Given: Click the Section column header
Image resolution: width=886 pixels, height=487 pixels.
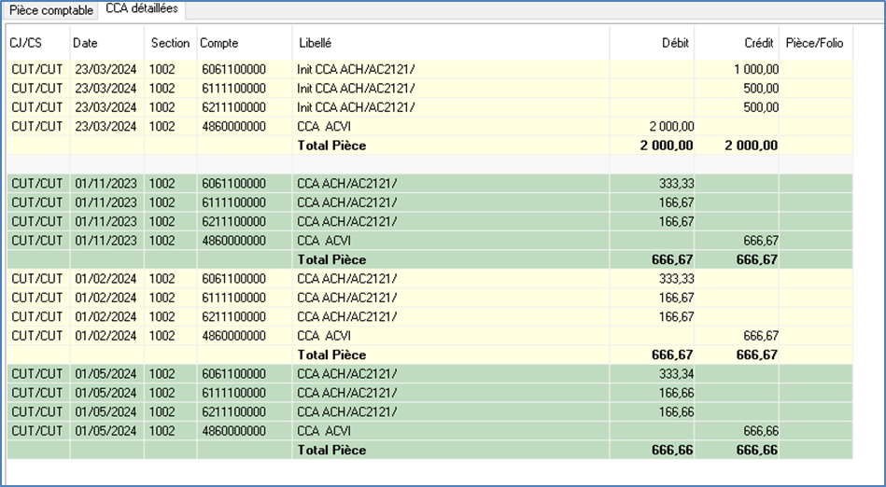Looking at the screenshot, I should tap(170, 43).
